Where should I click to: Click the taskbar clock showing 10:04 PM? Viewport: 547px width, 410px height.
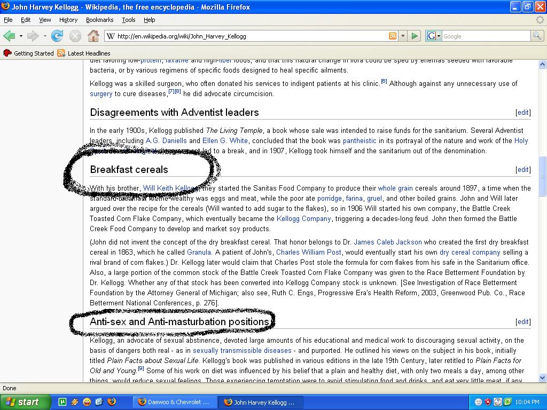click(527, 402)
